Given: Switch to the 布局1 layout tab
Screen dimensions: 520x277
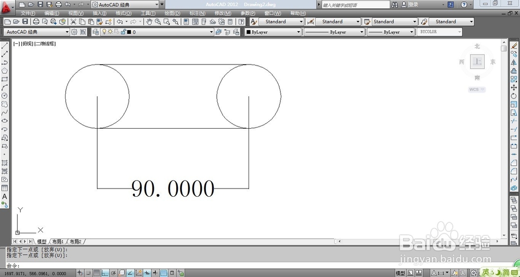Looking at the screenshot, I should tap(58, 242).
